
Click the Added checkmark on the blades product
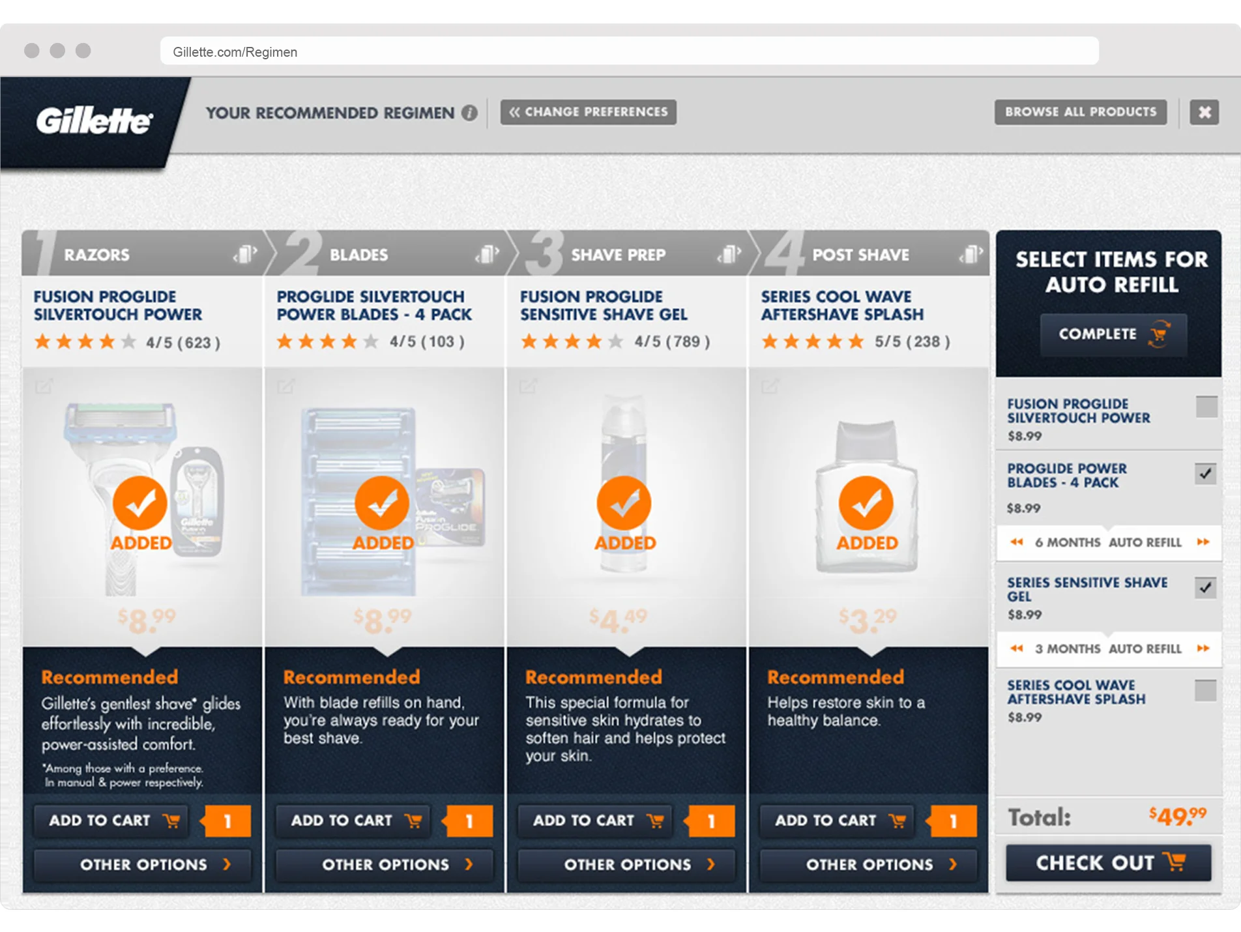pyautogui.click(x=382, y=503)
